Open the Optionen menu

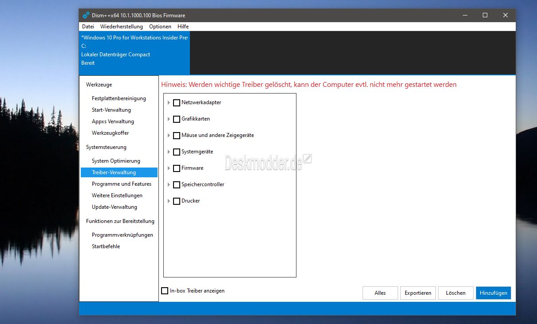click(x=160, y=27)
